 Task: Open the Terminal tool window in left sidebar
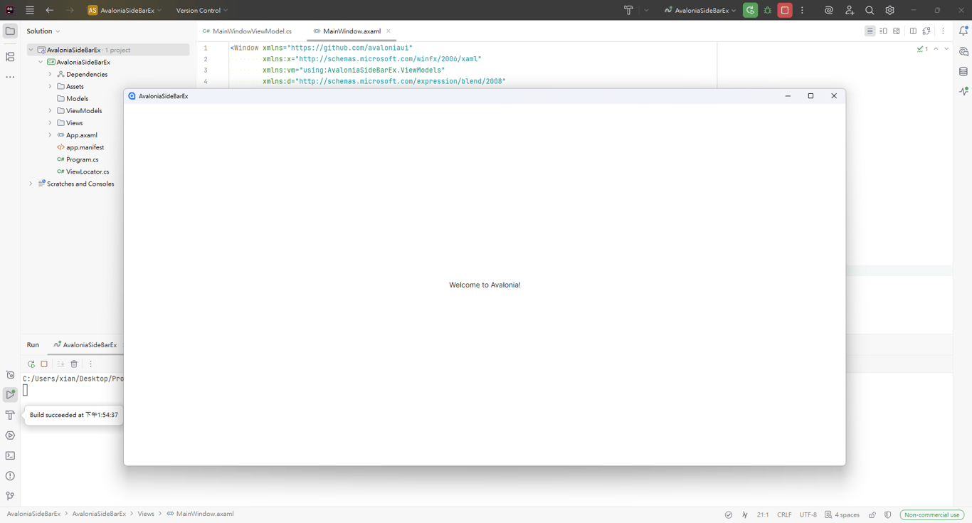pos(10,456)
